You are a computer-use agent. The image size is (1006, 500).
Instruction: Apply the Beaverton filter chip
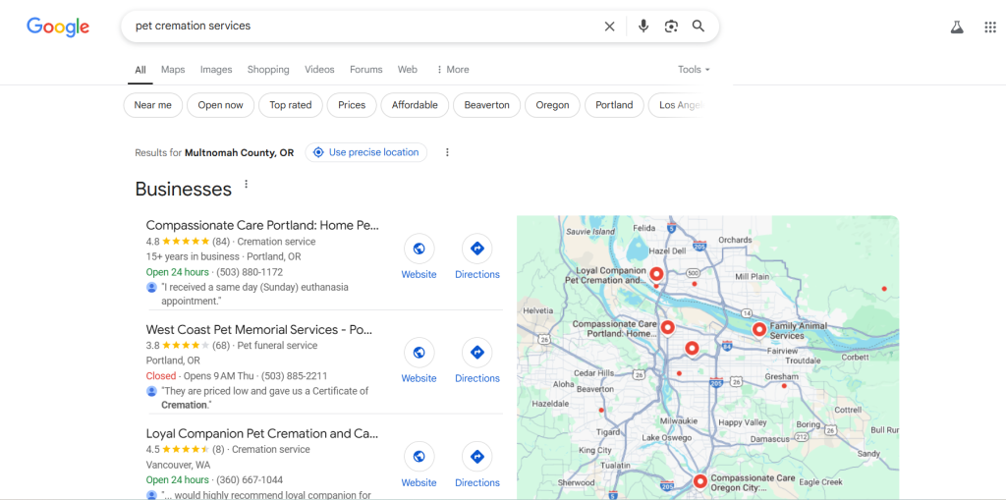[487, 105]
